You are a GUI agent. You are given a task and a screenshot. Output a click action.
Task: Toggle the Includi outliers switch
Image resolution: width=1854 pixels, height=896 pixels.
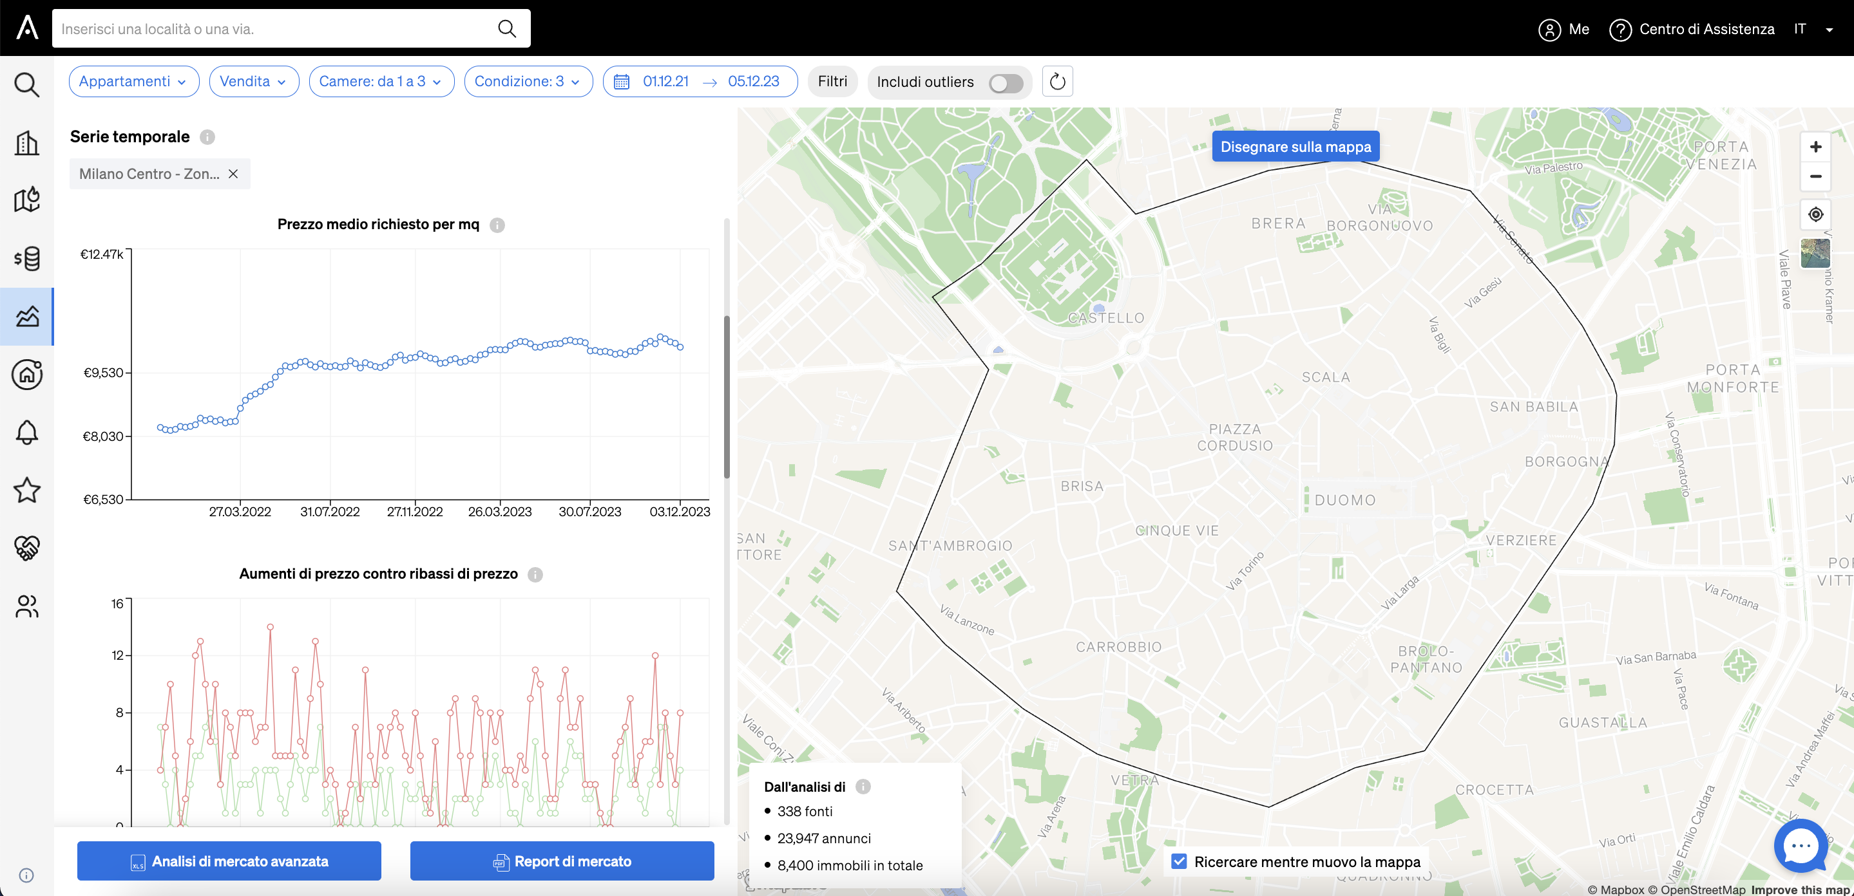point(1006,82)
